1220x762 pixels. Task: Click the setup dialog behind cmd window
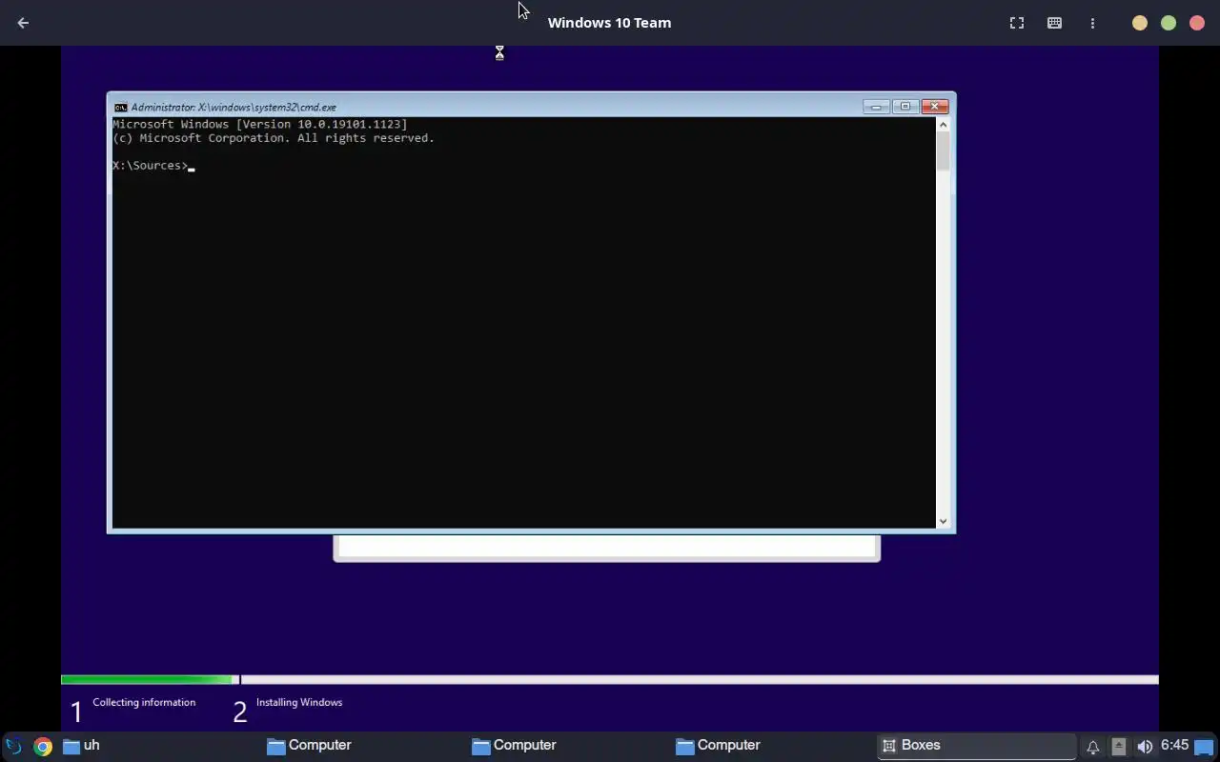point(606,548)
